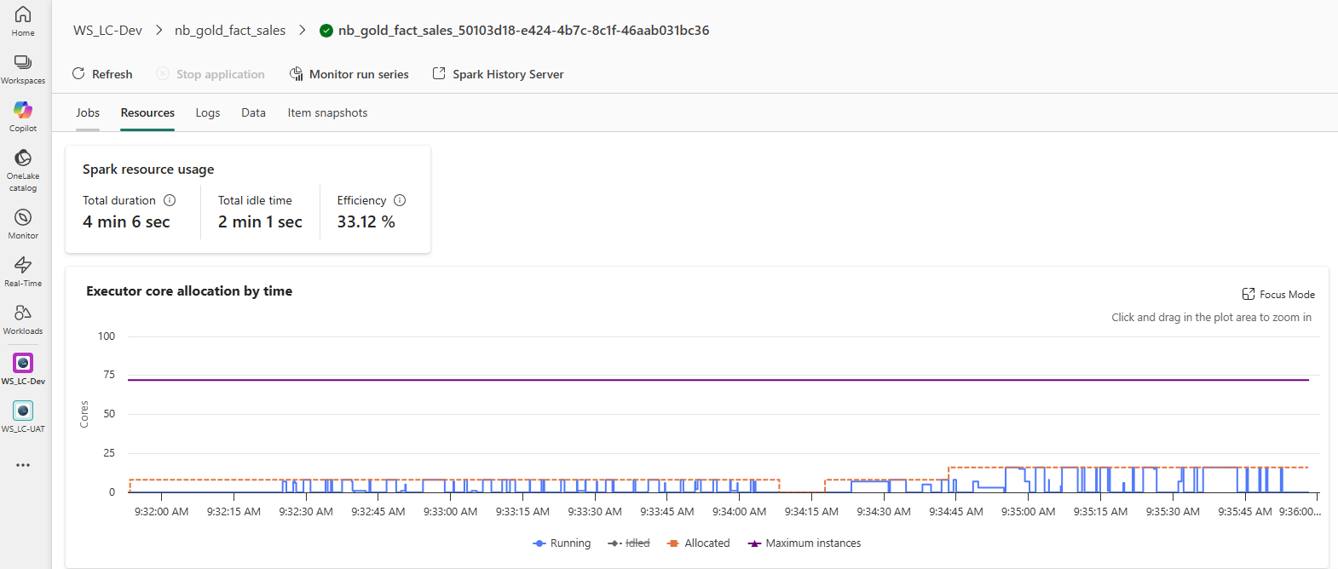Viewport: 1338px width, 569px height.
Task: Go to Home in the sidebar
Action: click(x=23, y=21)
